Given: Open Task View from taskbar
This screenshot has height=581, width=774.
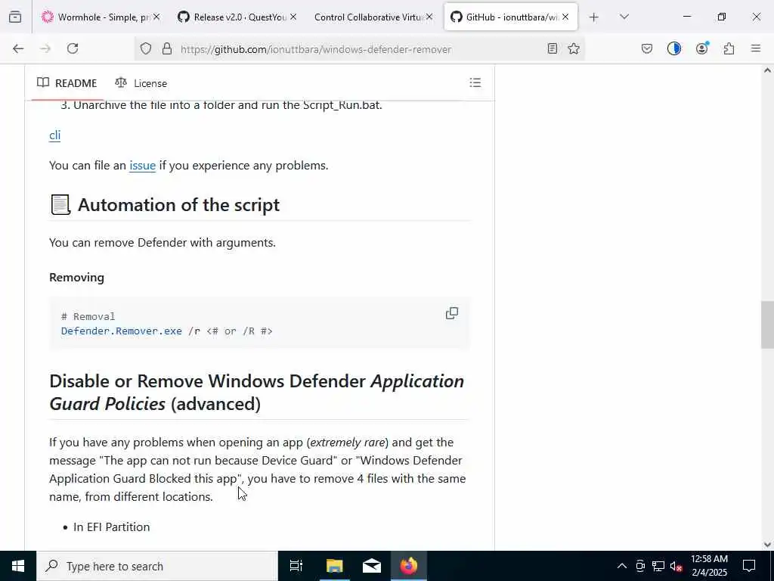Looking at the screenshot, I should coord(296,566).
